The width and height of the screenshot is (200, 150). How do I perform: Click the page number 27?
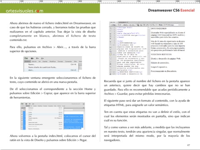188,145
